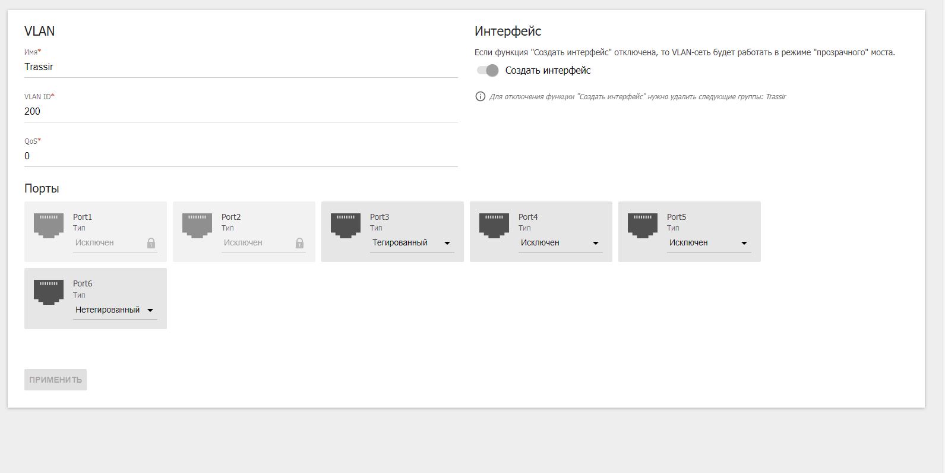
Task: Click the info icon beside the interface note
Action: (x=481, y=96)
